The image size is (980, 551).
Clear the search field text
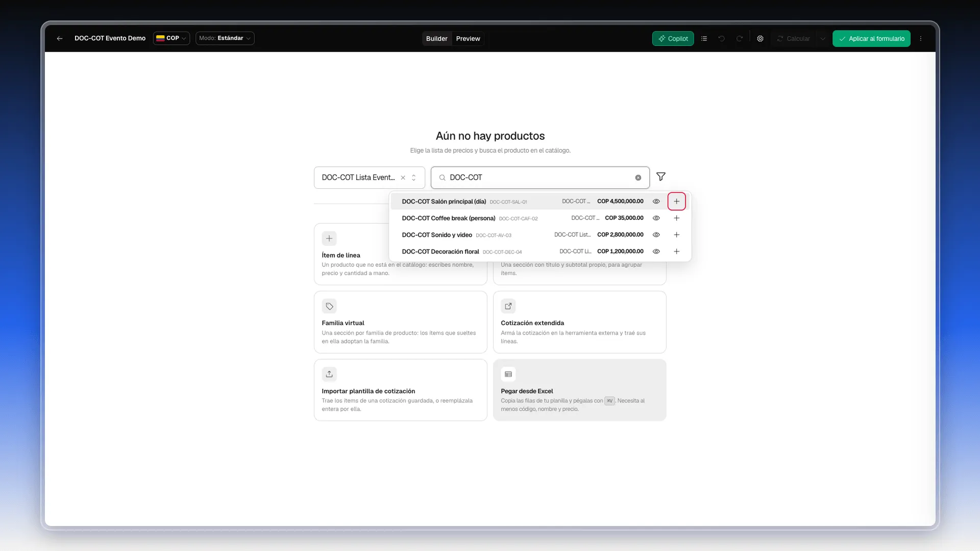tap(638, 178)
